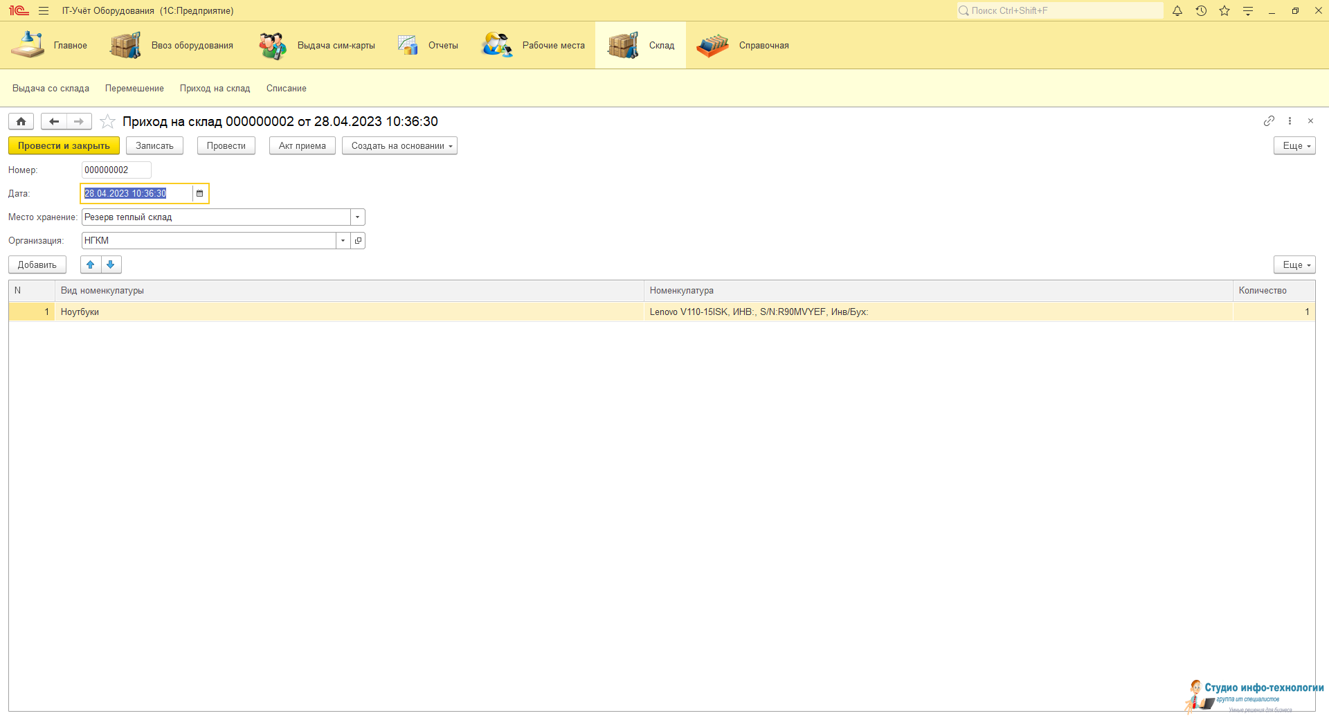1329x720 pixels.
Task: Click the Добавить button
Action: click(x=37, y=265)
